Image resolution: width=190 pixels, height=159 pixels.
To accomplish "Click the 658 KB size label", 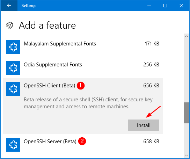I will (x=151, y=142).
